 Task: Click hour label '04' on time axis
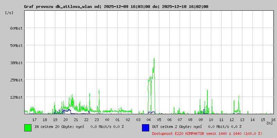[x=149, y=120]
